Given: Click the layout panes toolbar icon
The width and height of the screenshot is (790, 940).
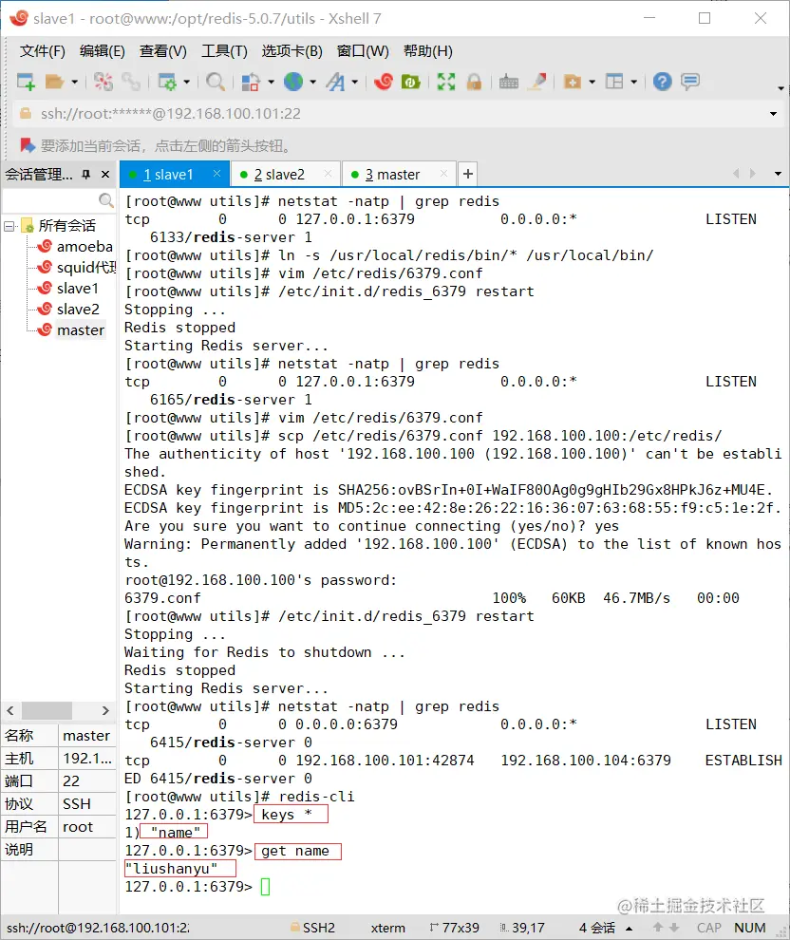Looking at the screenshot, I should (614, 82).
